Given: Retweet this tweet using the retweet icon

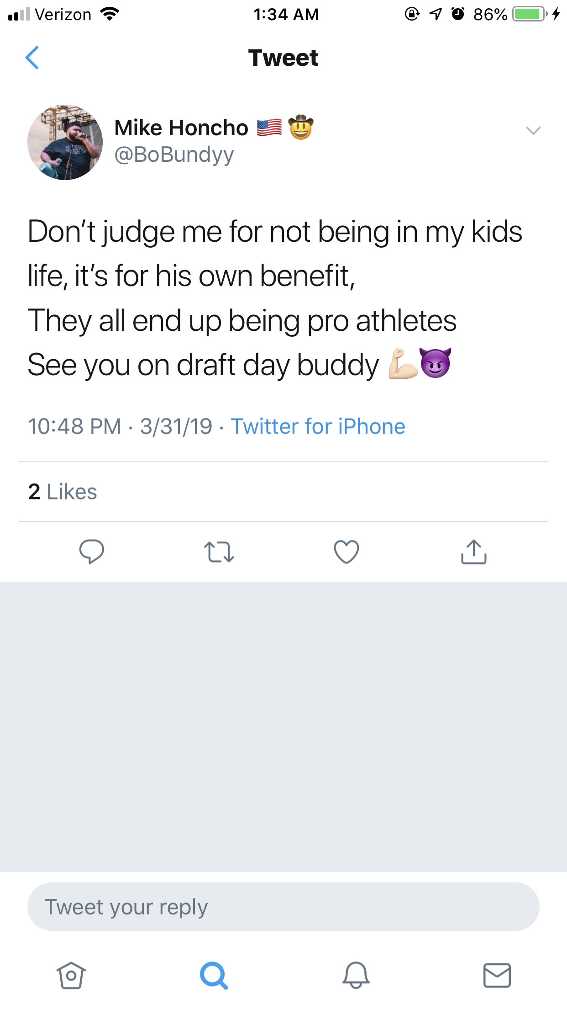Looking at the screenshot, I should [219, 552].
